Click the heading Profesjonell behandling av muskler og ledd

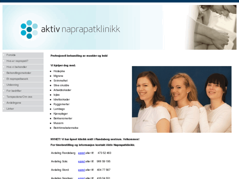(x=79, y=56)
